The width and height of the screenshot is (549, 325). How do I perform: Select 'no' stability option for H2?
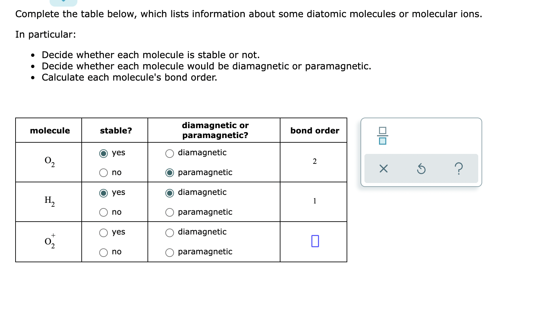[x=103, y=212]
